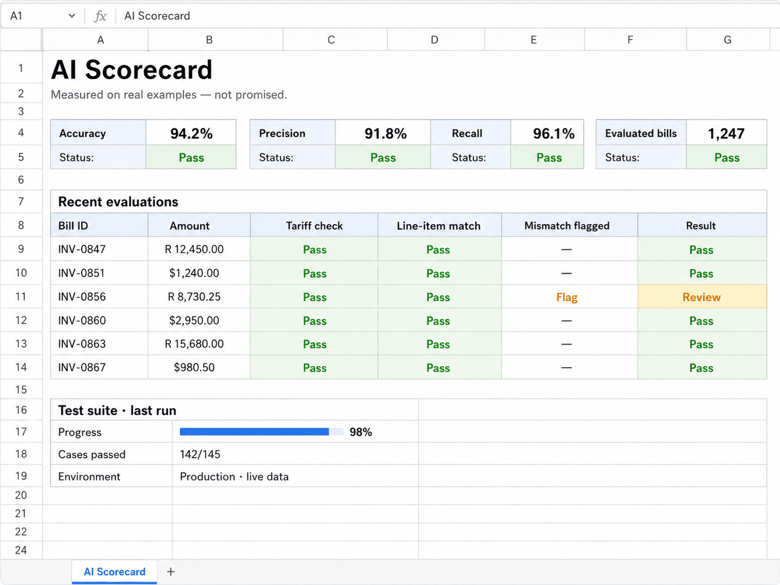
Task: Click the fx function icon
Action: point(100,16)
